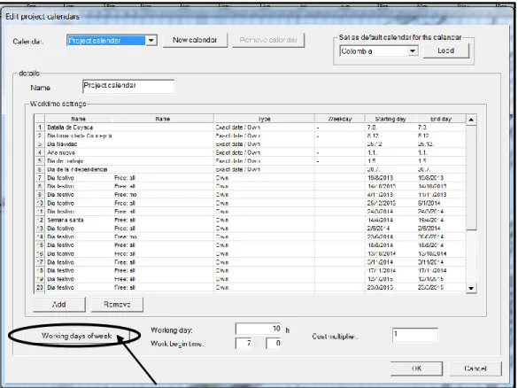Click the Type column header
This screenshot has height=388, width=518.
(264, 119)
